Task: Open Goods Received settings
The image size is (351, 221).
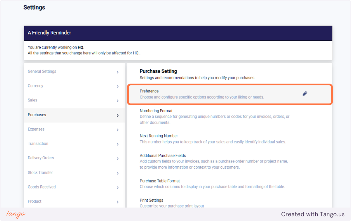Action: 74,187
